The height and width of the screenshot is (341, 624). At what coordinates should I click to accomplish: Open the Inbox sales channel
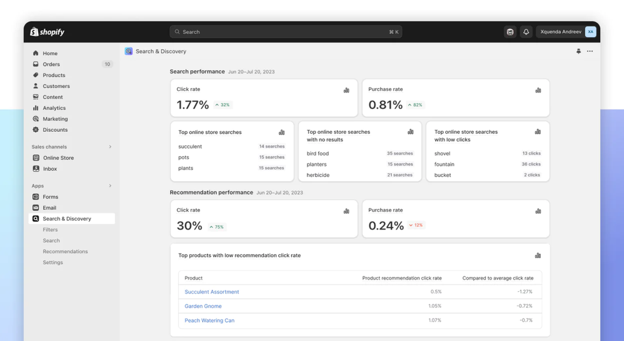pos(50,169)
